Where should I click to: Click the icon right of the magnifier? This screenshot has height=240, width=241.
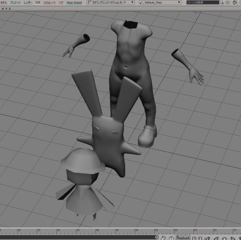[x=227, y=2]
